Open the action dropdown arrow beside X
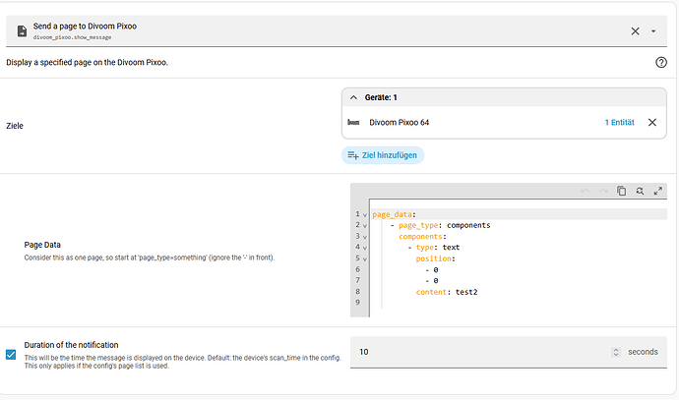 653,31
